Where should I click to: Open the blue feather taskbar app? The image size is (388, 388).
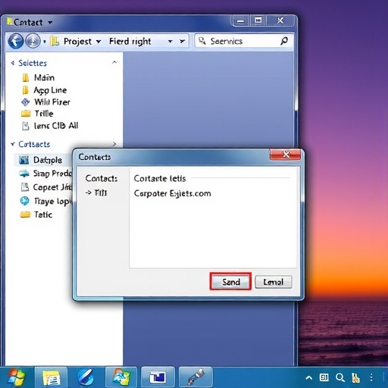pos(86,377)
